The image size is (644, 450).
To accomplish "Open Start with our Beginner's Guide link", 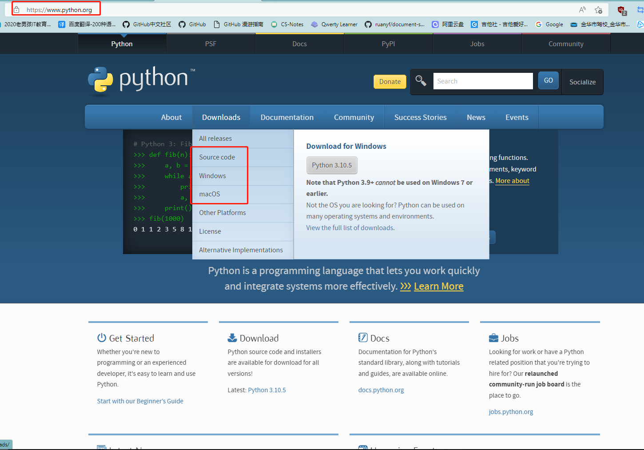I will point(140,401).
